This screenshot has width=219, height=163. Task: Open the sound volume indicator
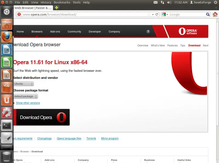pos(169,2)
